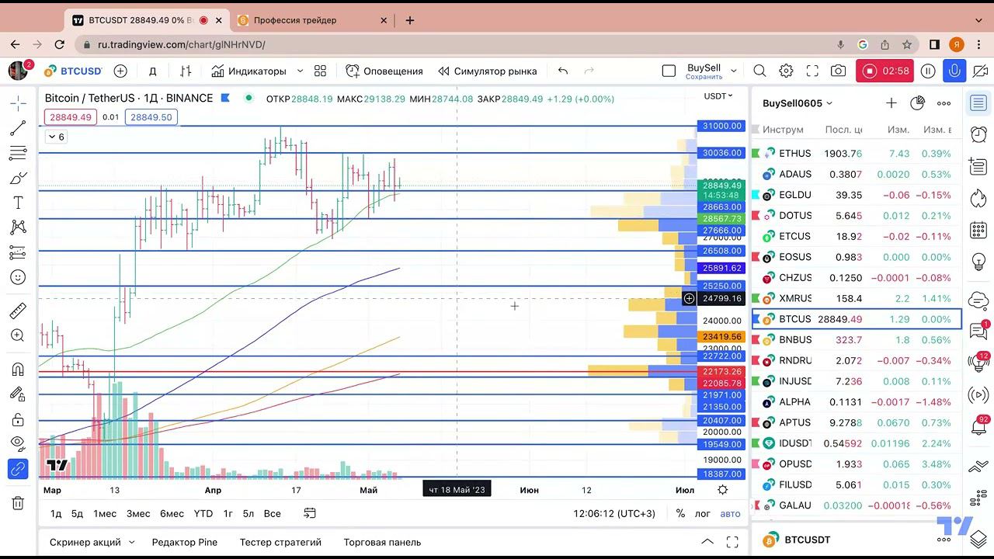Add symbol to the watchlist
Viewport: 994px width, 559px height.
891,102
